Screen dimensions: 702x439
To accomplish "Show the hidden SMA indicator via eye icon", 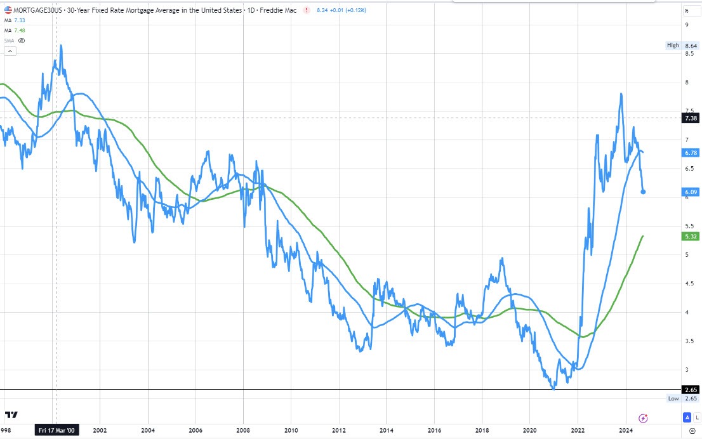I will pos(22,41).
